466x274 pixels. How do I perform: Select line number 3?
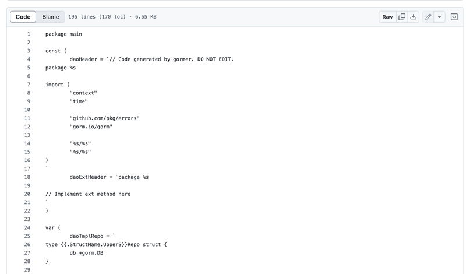pos(29,51)
